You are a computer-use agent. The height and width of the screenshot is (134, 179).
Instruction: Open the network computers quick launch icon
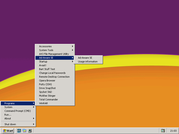click(25, 131)
